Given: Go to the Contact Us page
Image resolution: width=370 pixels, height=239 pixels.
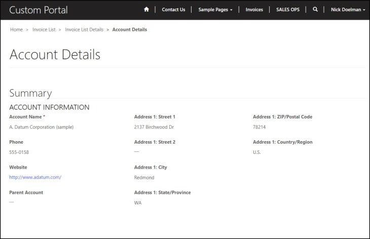Looking at the screenshot, I should pos(173,10).
